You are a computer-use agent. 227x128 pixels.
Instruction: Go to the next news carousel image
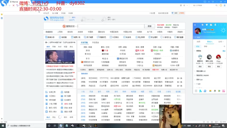[x=73, y=57]
